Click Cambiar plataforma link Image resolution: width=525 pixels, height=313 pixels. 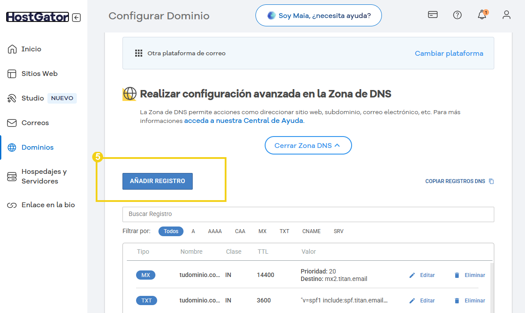pyautogui.click(x=449, y=53)
